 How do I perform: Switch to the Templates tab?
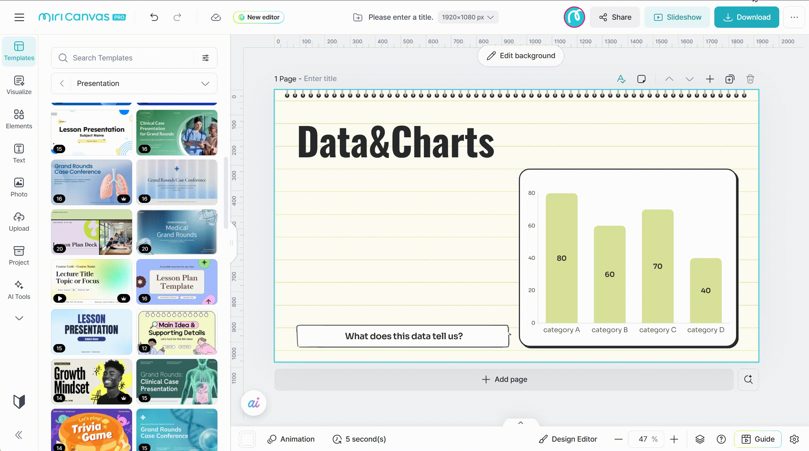[x=19, y=51]
